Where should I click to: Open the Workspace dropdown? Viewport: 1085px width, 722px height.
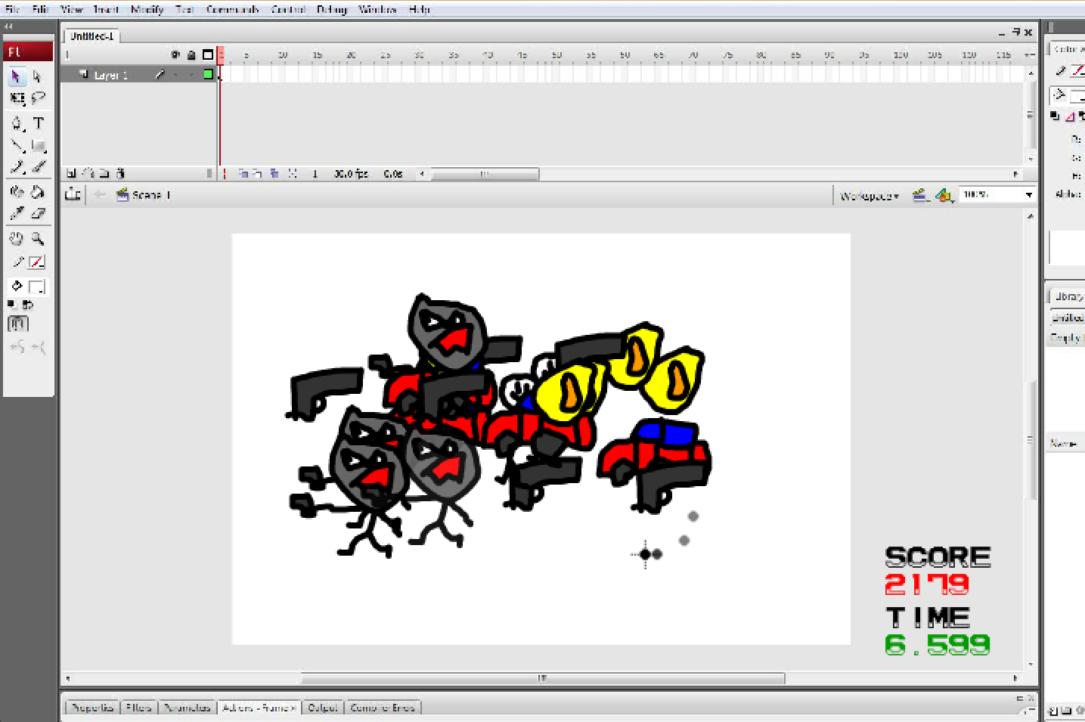[870, 196]
